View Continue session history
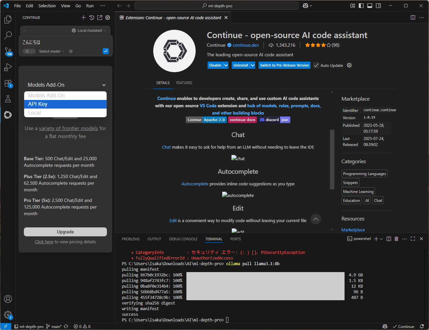Viewport: 429px width, 330px height. (92, 18)
